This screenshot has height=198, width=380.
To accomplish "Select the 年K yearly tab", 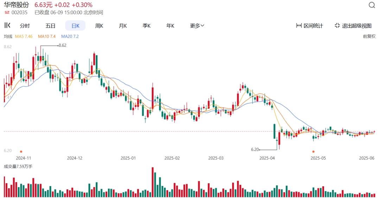I will [x=170, y=26].
